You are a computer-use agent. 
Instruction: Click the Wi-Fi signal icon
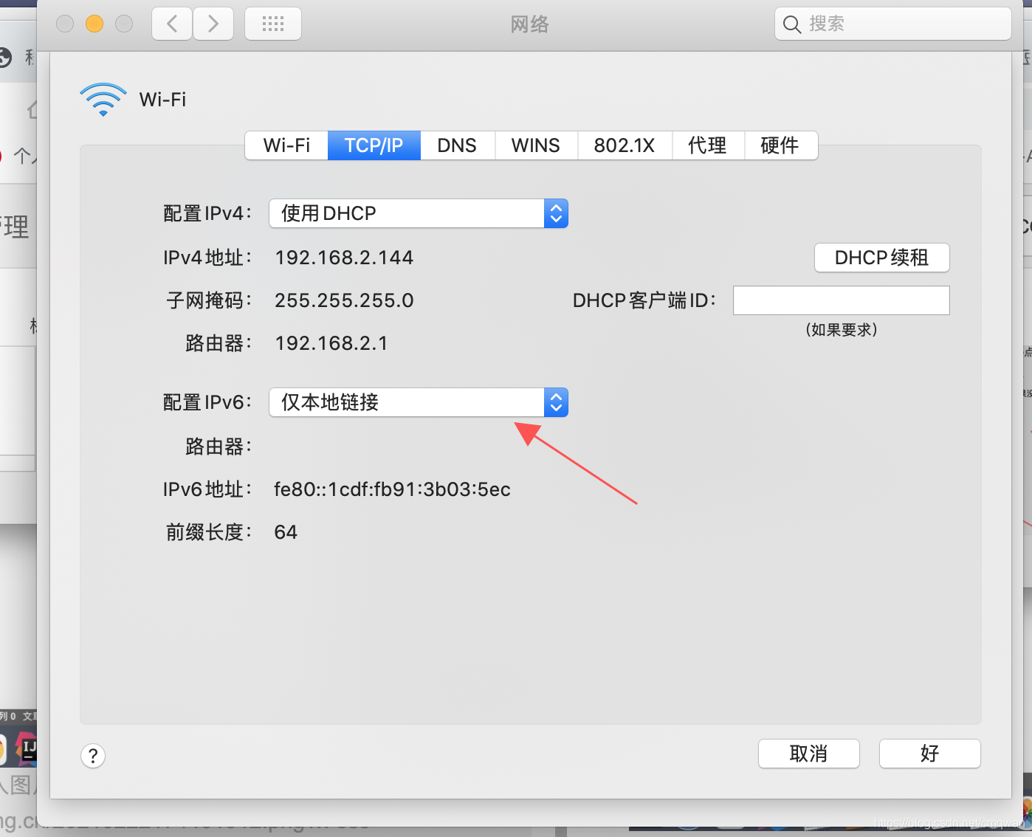tap(103, 100)
